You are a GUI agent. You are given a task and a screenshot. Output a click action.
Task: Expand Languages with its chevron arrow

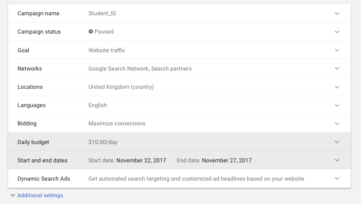pos(337,105)
